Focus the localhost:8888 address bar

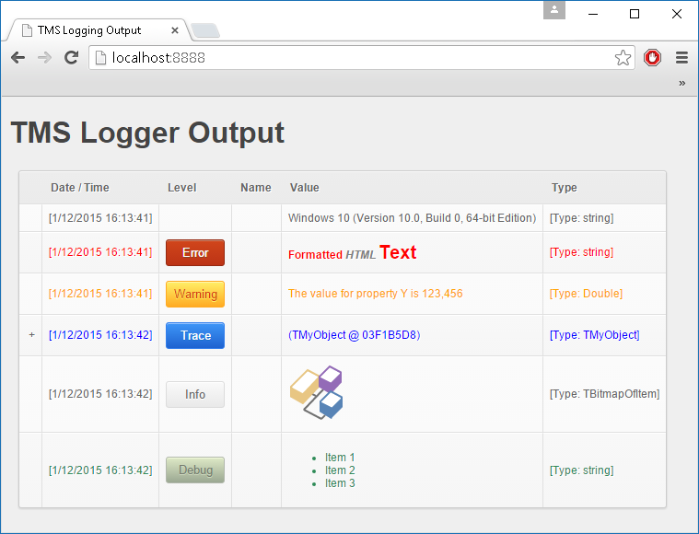(350, 58)
